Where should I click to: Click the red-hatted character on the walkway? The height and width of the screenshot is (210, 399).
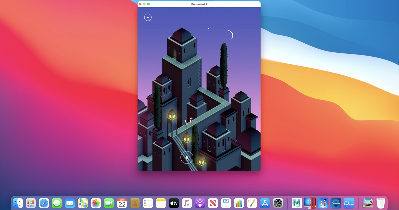(191, 120)
